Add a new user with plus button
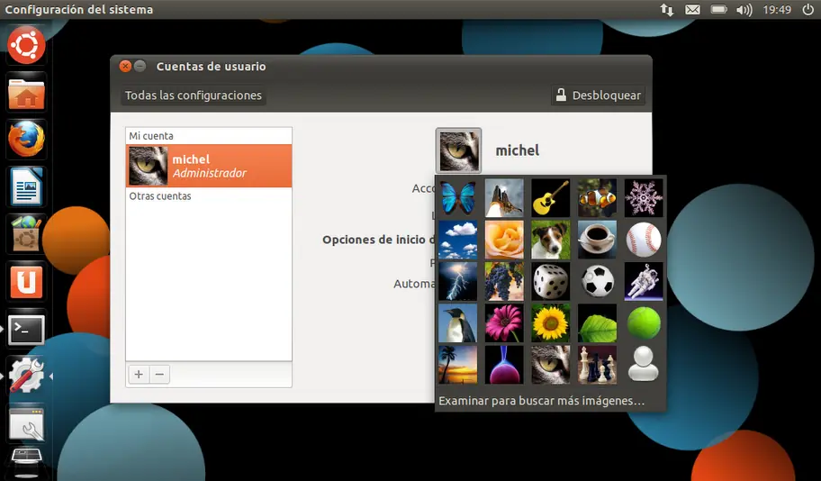The height and width of the screenshot is (481, 821). (139, 374)
